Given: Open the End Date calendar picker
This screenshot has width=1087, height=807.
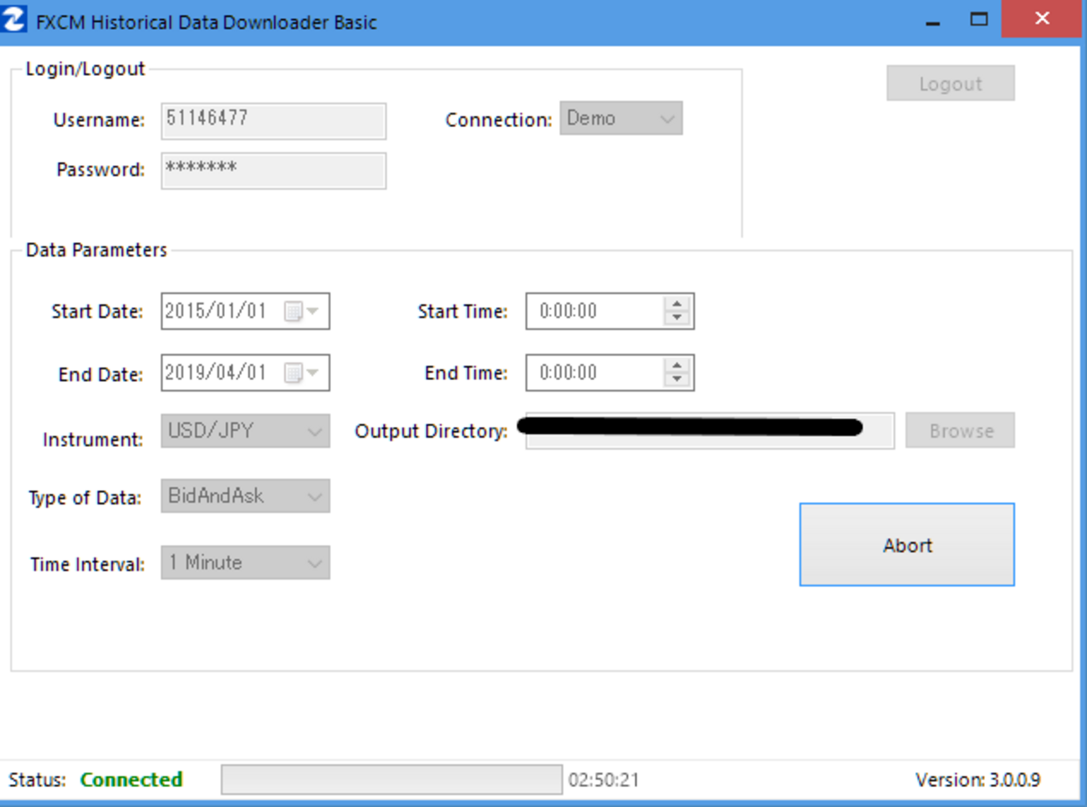Looking at the screenshot, I should point(302,373).
